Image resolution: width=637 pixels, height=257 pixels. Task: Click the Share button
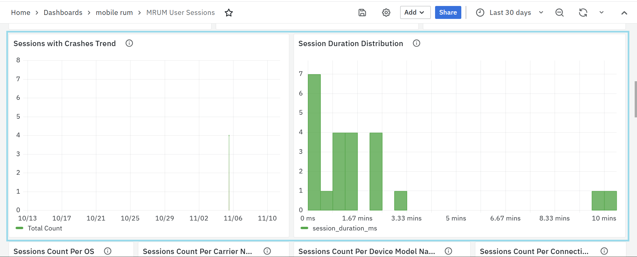coord(448,13)
